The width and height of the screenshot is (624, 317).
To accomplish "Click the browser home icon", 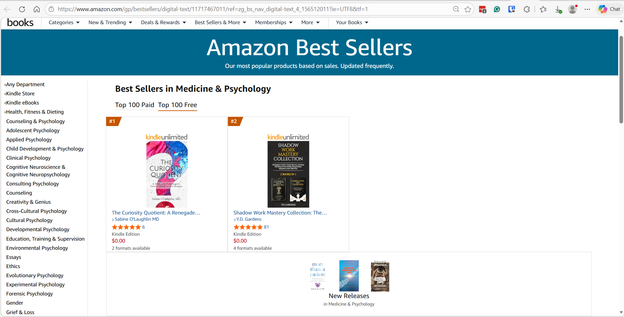I will (x=37, y=9).
